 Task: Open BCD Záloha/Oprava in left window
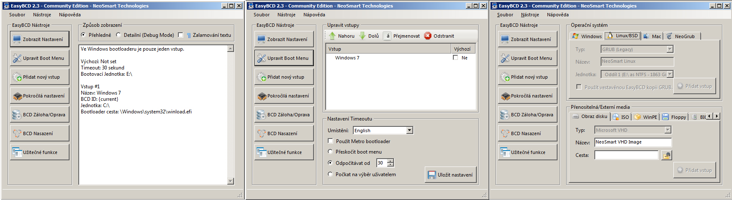tap(40, 115)
